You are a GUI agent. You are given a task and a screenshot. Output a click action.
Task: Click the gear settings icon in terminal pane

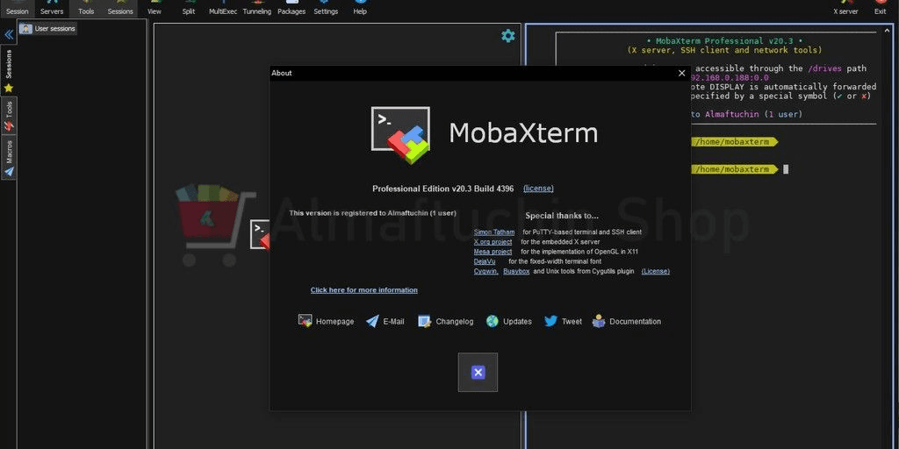508,36
